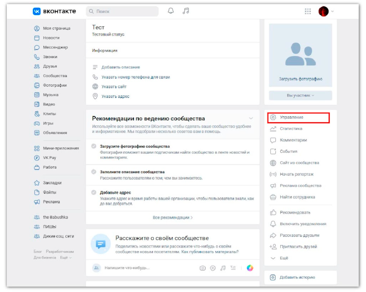Click the camera icon in post composer

tap(203, 268)
